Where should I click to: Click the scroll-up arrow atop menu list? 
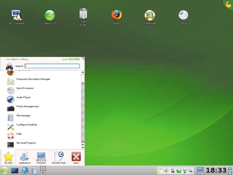coord(83,72)
